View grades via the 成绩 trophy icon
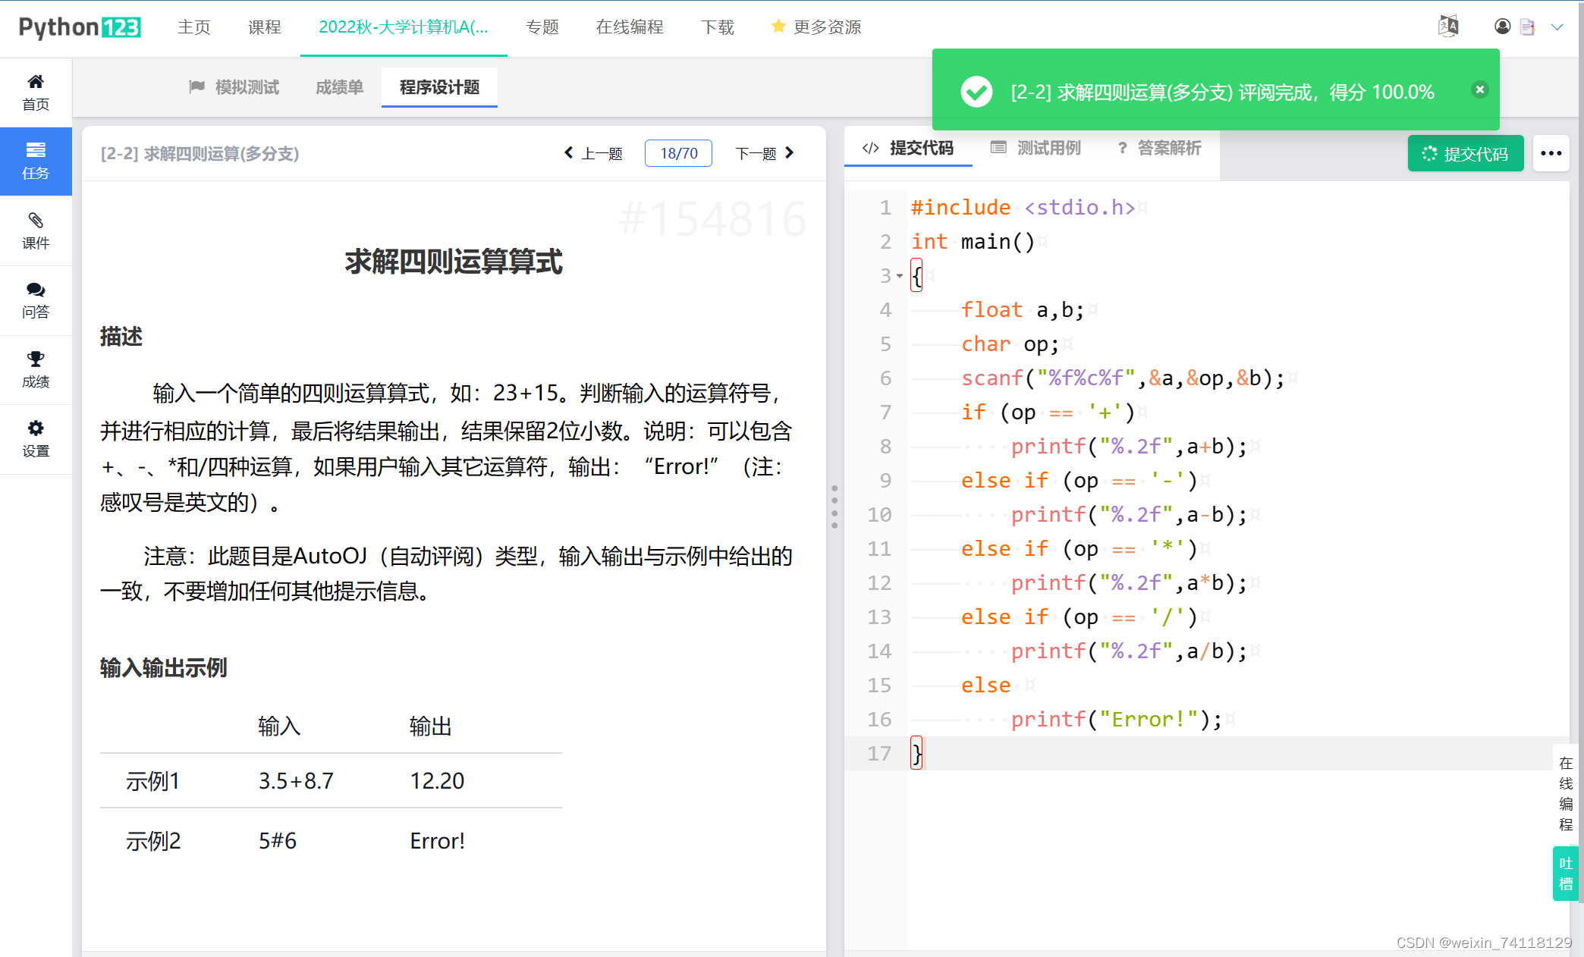The width and height of the screenshot is (1584, 957). [x=36, y=369]
